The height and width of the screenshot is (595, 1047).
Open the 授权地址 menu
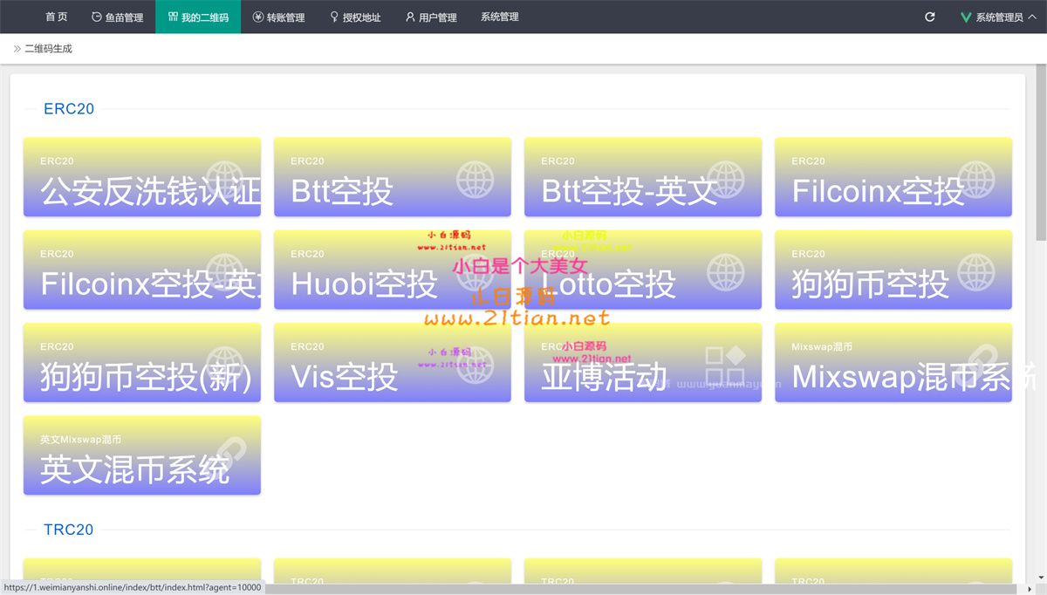[355, 17]
